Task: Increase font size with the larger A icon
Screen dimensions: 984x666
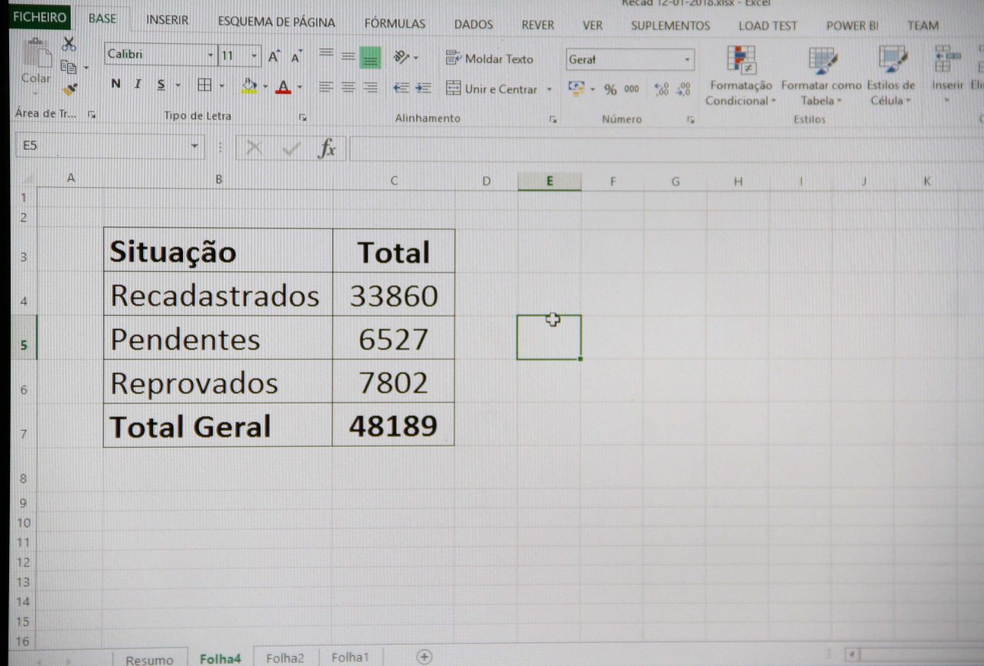Action: click(x=274, y=57)
